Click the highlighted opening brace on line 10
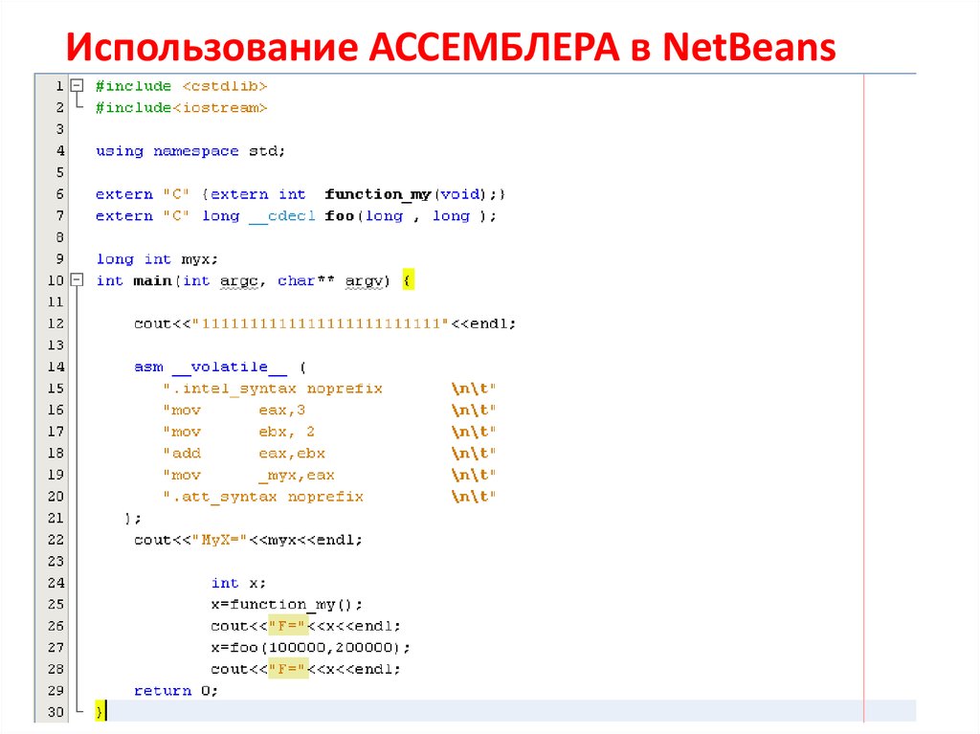The image size is (980, 734). click(408, 280)
